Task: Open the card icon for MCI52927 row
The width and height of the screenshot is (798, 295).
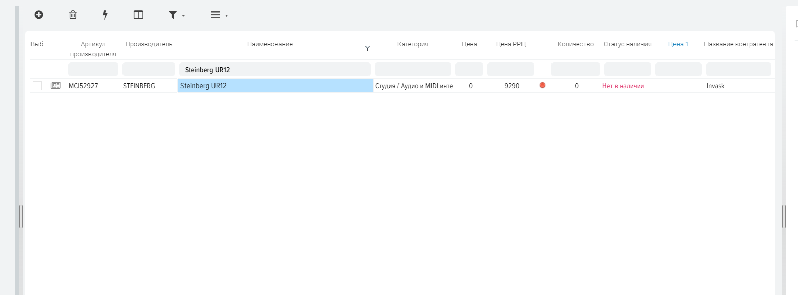Action: [x=55, y=86]
